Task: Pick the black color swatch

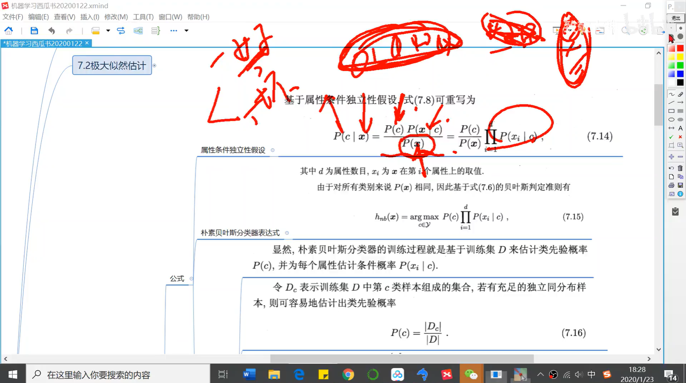Action: click(x=680, y=82)
